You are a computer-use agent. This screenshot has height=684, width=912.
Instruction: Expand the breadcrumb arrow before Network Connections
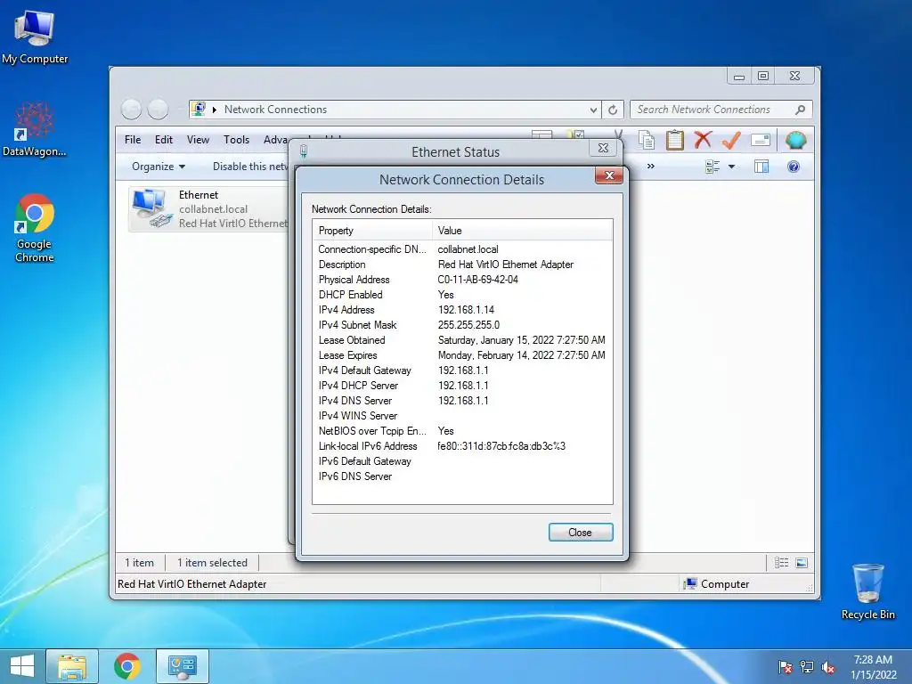[215, 110]
